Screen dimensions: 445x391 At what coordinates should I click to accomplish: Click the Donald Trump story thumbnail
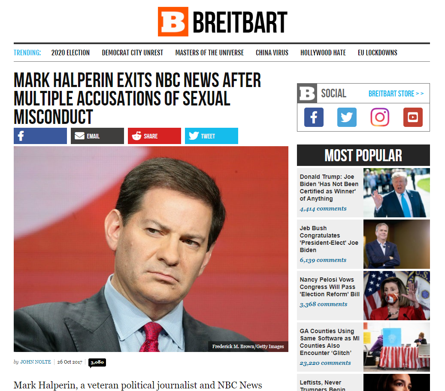(x=397, y=193)
